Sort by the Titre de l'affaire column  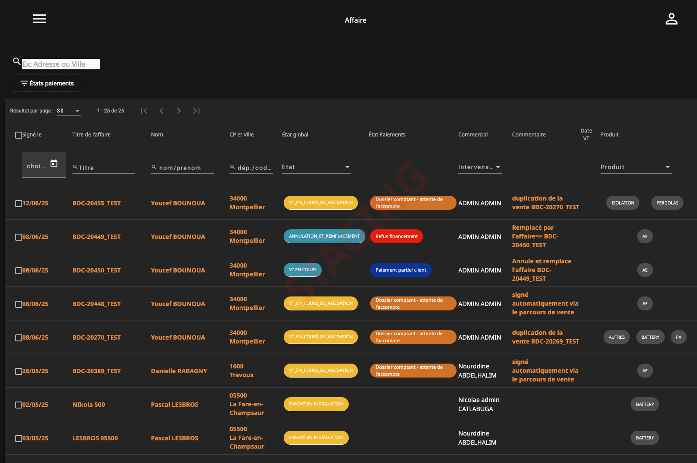tap(91, 135)
